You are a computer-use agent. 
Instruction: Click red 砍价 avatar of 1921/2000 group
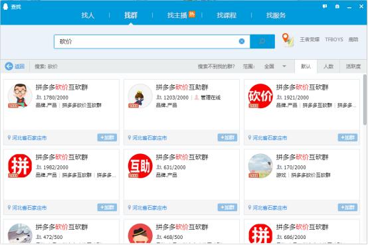260,96
